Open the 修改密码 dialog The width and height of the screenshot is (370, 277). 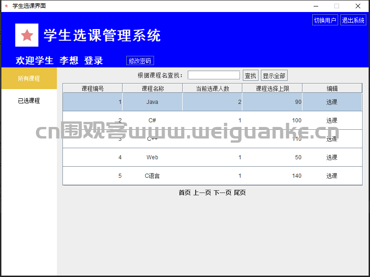pos(140,60)
